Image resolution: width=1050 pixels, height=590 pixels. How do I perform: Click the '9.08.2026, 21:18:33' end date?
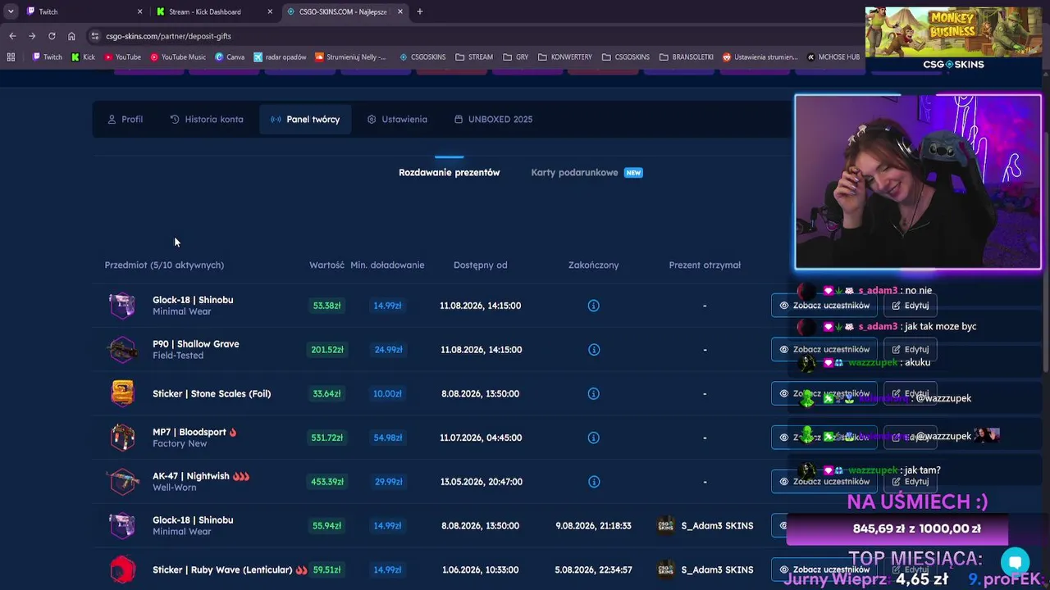(593, 526)
